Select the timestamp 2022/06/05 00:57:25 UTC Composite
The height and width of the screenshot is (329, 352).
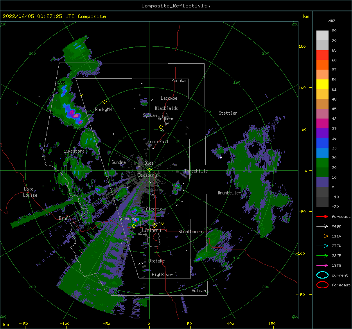54,16
